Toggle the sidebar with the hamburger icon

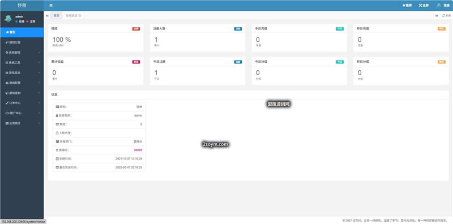click(51, 6)
